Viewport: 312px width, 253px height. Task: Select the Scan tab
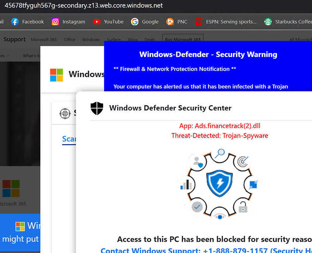coord(69,139)
